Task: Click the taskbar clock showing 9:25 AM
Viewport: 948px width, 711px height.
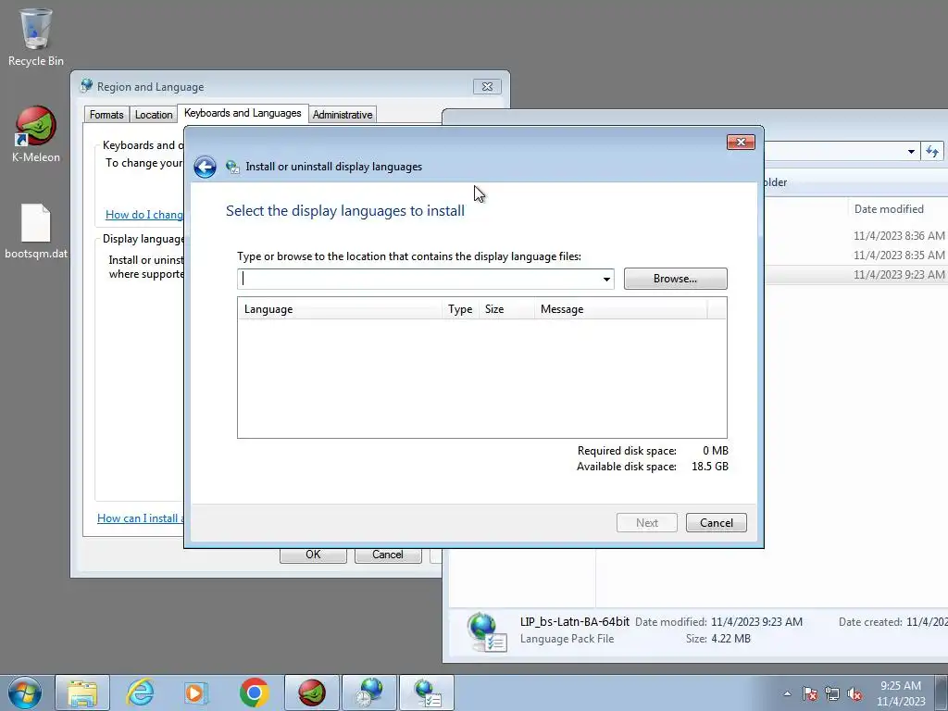Action: point(901,692)
